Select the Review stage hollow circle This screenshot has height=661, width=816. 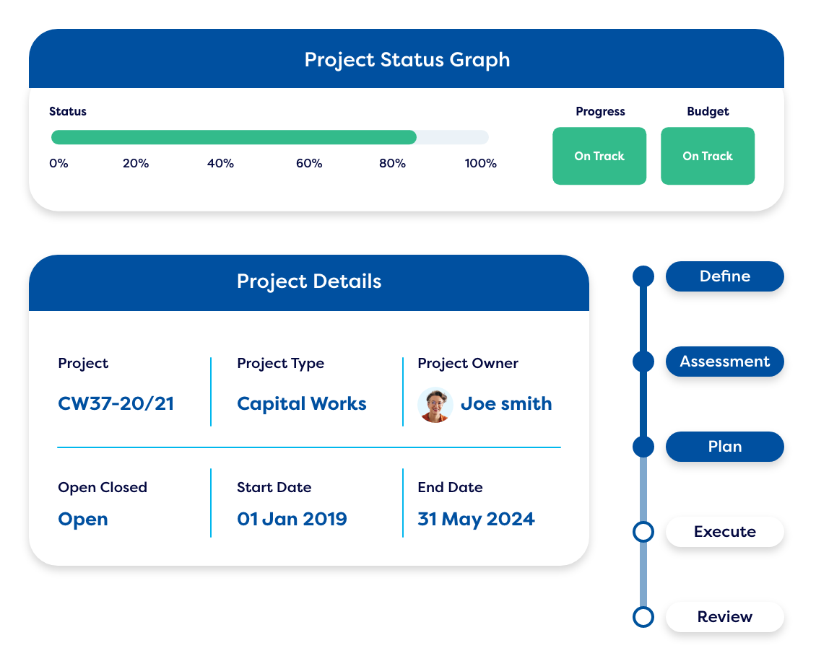pyautogui.click(x=643, y=617)
